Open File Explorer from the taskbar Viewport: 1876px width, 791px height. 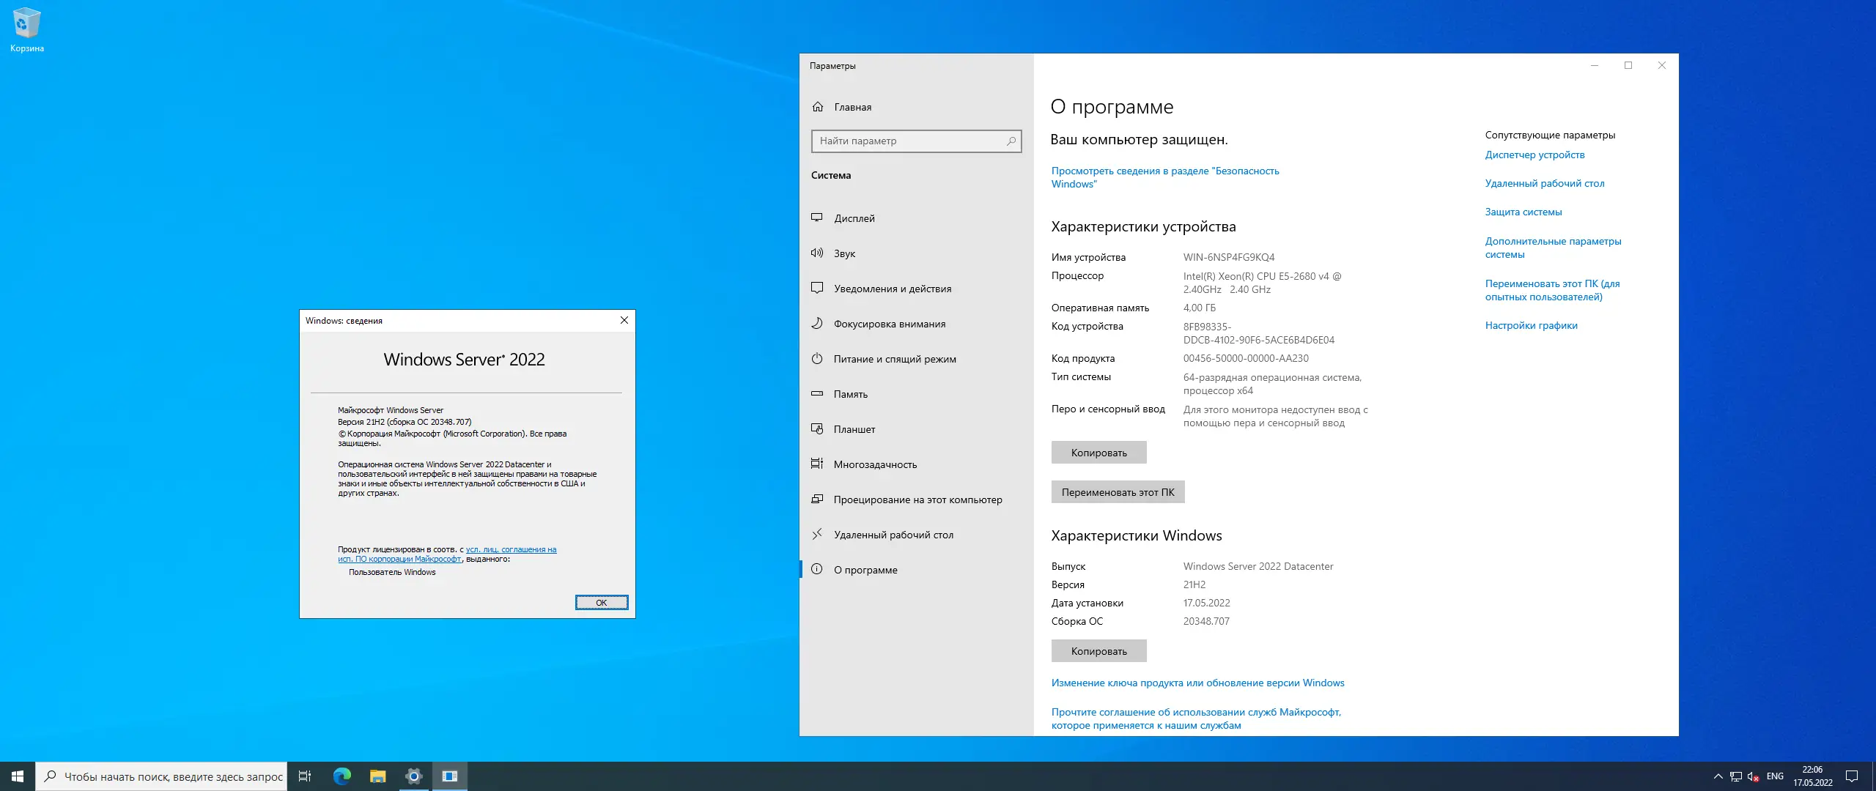tap(377, 776)
